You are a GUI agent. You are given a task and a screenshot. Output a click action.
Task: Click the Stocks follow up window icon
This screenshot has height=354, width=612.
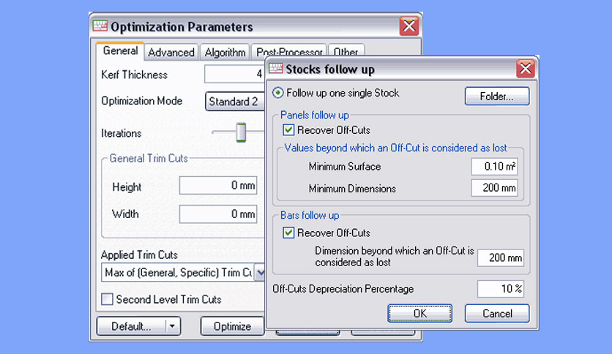pos(275,69)
